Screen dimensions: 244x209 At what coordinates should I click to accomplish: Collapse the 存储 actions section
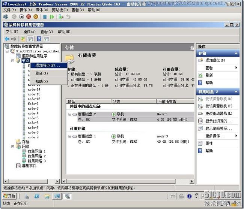click(x=236, y=53)
